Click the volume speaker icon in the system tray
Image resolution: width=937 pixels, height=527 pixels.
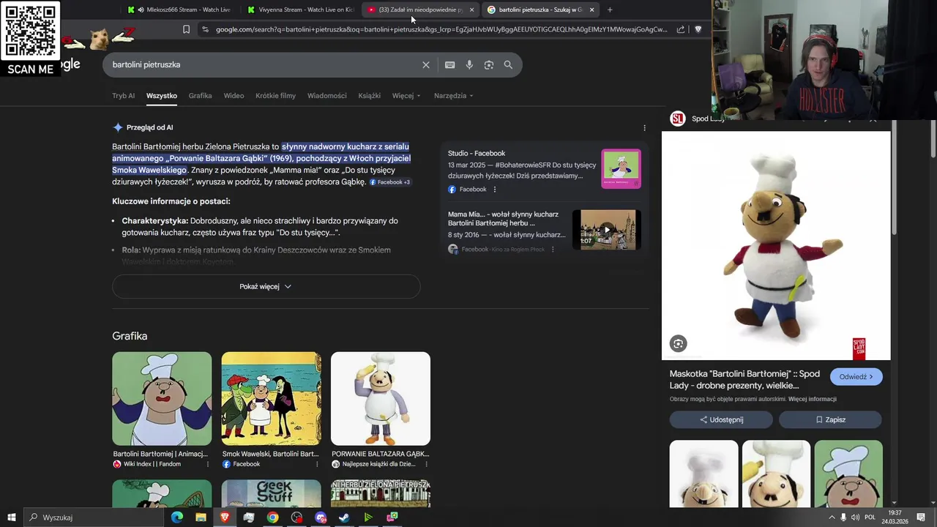[x=855, y=517]
